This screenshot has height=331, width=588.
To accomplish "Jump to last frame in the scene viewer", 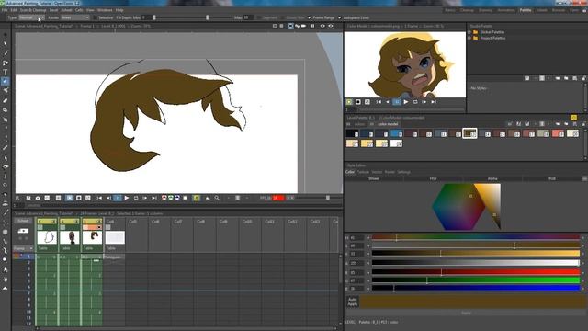I will pyautogui.click(x=154, y=198).
